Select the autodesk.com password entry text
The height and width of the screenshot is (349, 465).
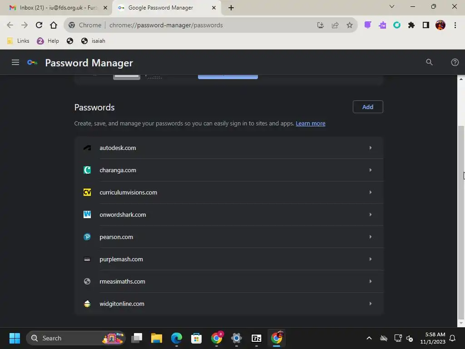tap(118, 148)
